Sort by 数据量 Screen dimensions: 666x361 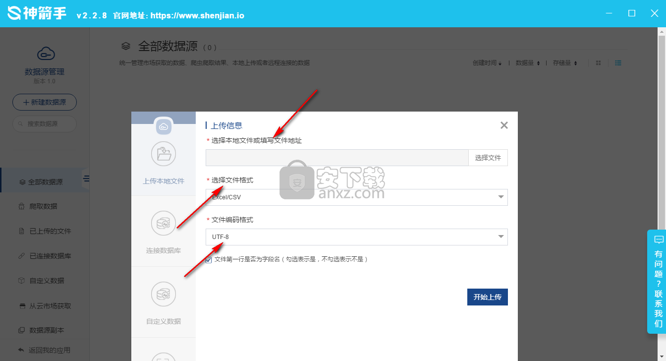(528, 63)
